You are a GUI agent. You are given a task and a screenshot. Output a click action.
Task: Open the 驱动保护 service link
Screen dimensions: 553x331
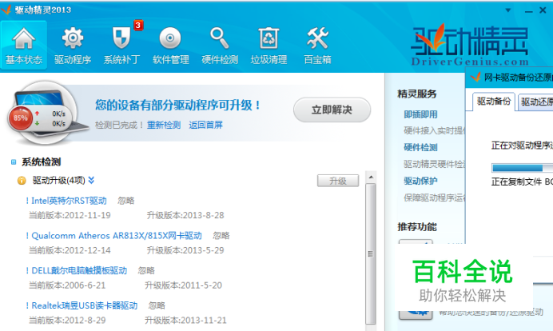tap(420, 181)
